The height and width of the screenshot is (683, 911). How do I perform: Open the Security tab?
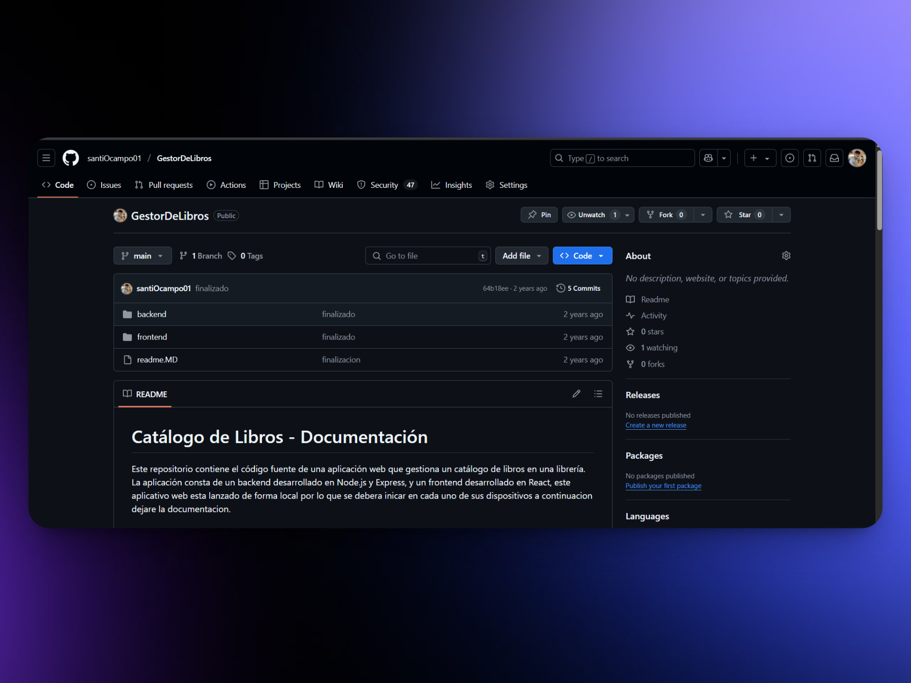pyautogui.click(x=387, y=185)
